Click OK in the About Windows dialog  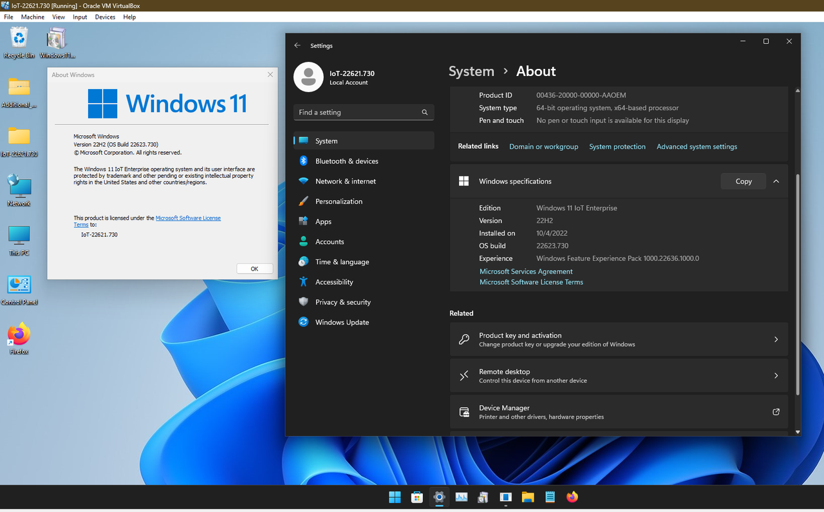(x=254, y=269)
